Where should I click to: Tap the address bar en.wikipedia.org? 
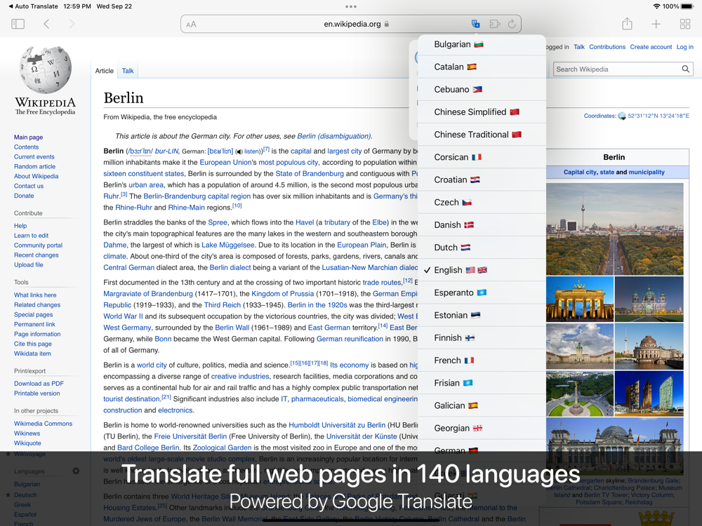click(351, 24)
